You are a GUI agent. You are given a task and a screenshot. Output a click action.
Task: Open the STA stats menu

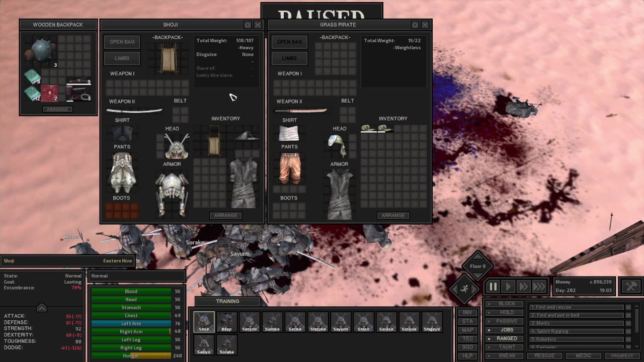pos(467,321)
